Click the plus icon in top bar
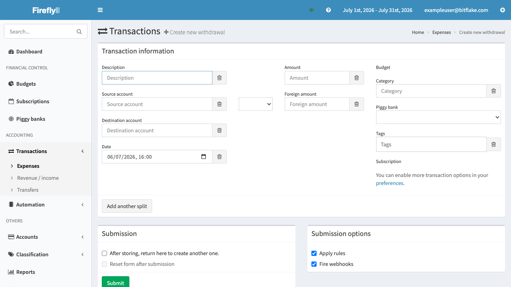The height and width of the screenshot is (287, 511). point(503,10)
